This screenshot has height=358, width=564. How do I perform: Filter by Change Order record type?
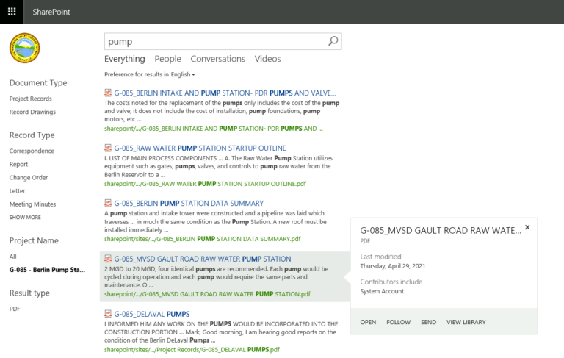(x=29, y=178)
